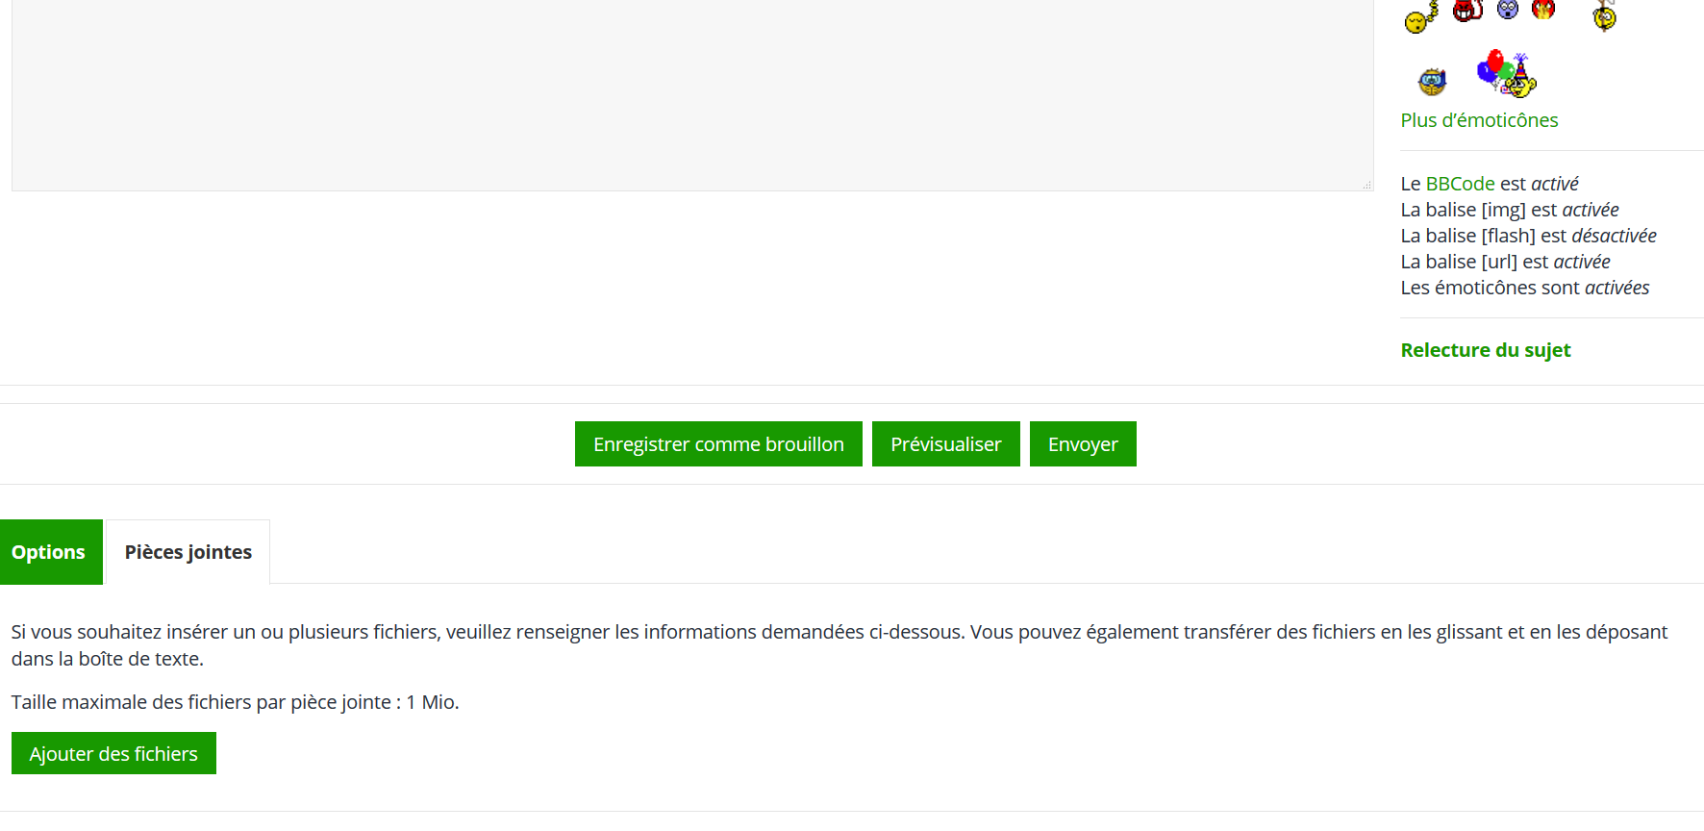
Task: Switch to the Options tab
Action: pyautogui.click(x=49, y=552)
